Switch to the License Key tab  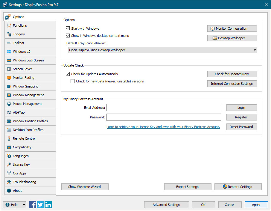(30, 165)
